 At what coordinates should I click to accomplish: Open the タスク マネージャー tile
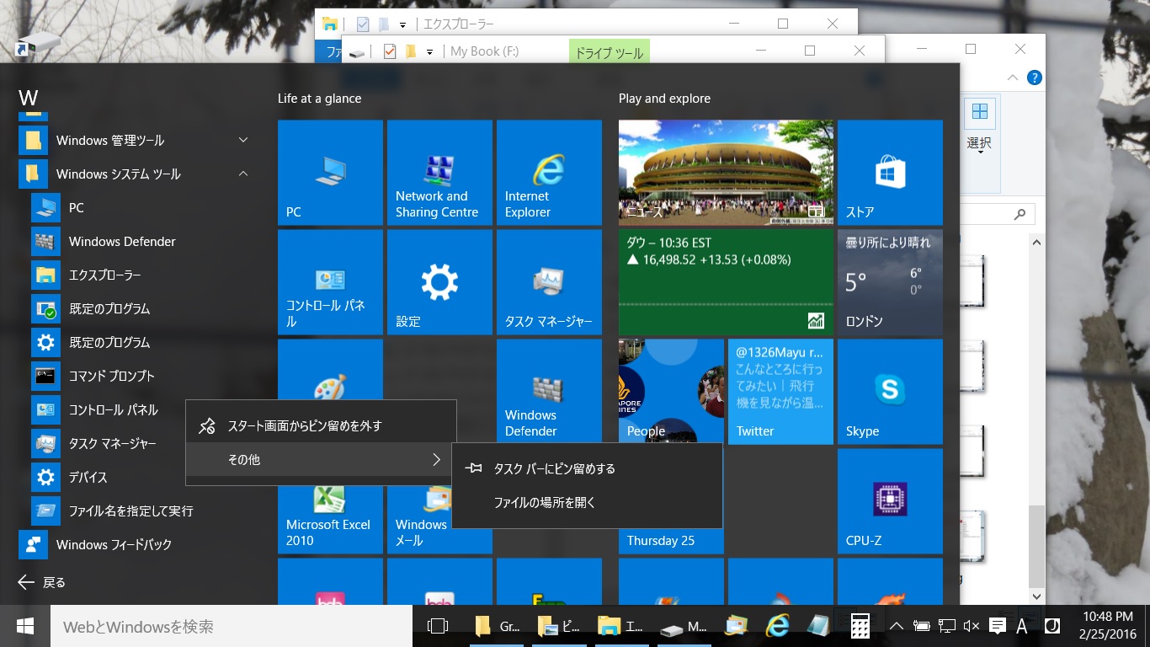tap(549, 282)
